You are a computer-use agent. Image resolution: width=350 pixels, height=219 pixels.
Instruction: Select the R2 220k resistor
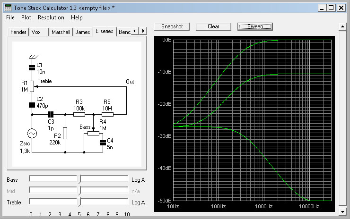click(x=65, y=134)
